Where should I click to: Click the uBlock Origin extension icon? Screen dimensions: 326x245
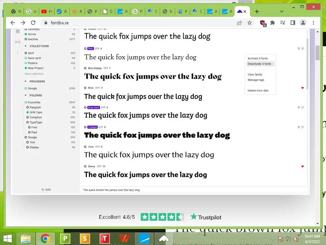[263, 23]
